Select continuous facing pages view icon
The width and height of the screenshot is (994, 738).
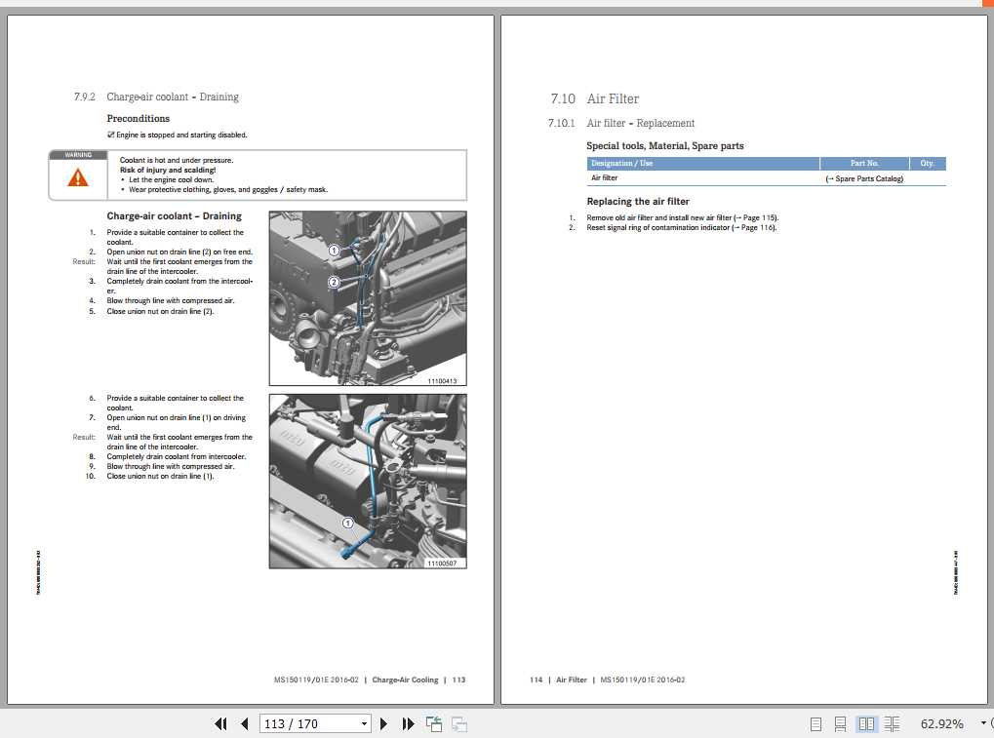[x=892, y=723]
